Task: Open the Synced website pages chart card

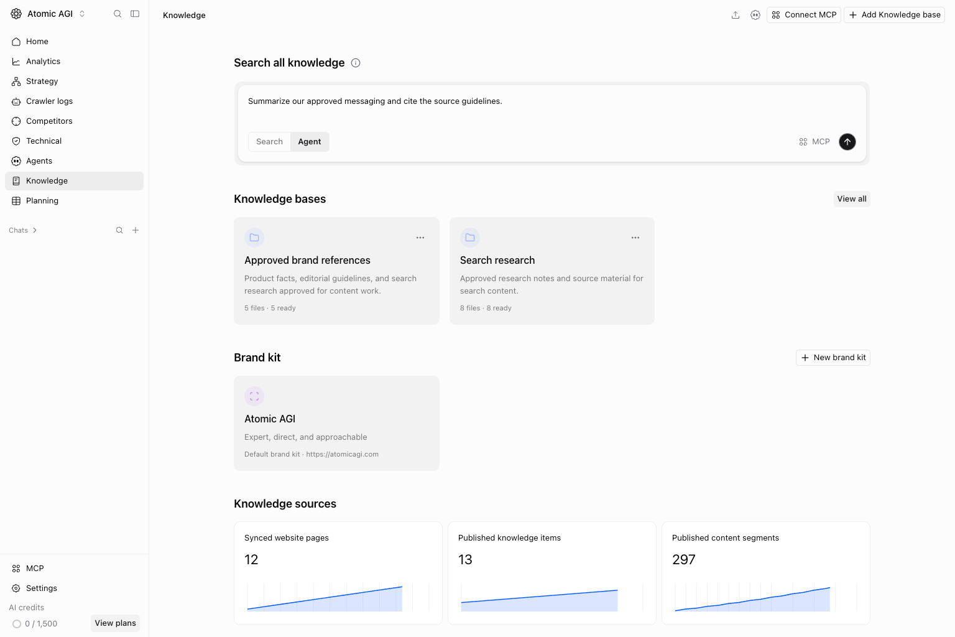Action: point(338,573)
